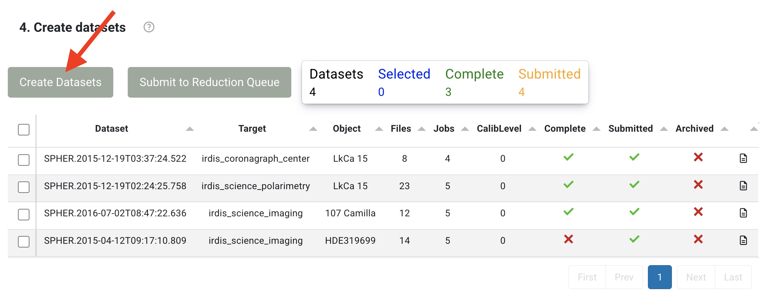Viewport: 782px width, 305px height.
Task: Click object HDE319699
Action: click(350, 241)
